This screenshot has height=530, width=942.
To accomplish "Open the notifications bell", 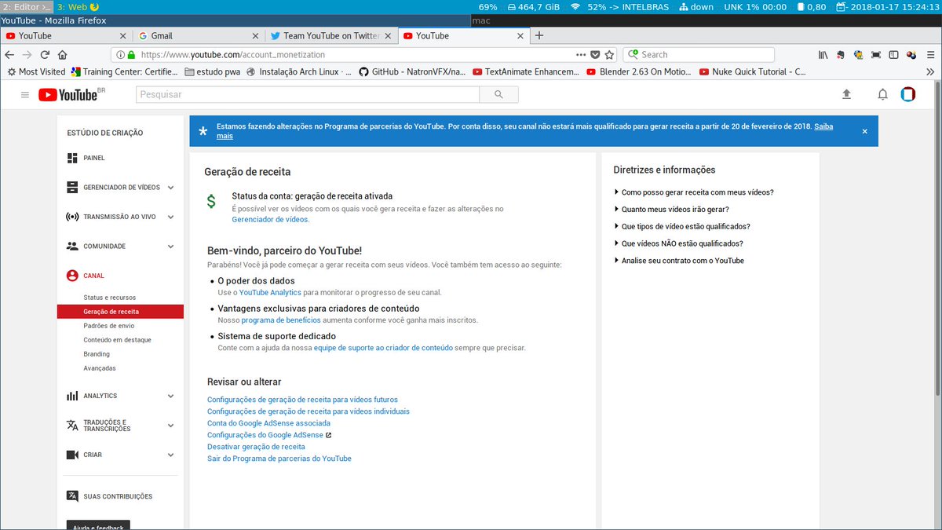I will (x=882, y=94).
